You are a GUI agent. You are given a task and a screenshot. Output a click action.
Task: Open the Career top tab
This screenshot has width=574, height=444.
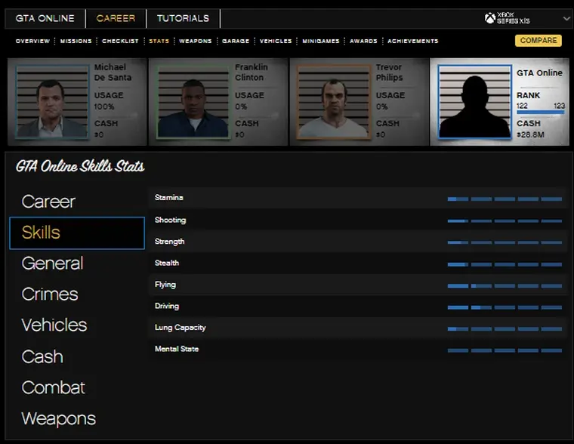point(116,18)
